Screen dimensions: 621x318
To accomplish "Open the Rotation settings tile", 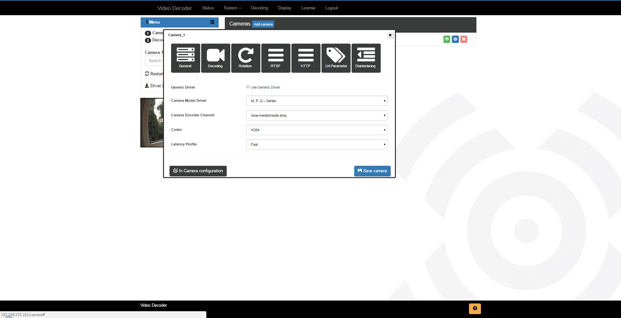I will (x=245, y=58).
